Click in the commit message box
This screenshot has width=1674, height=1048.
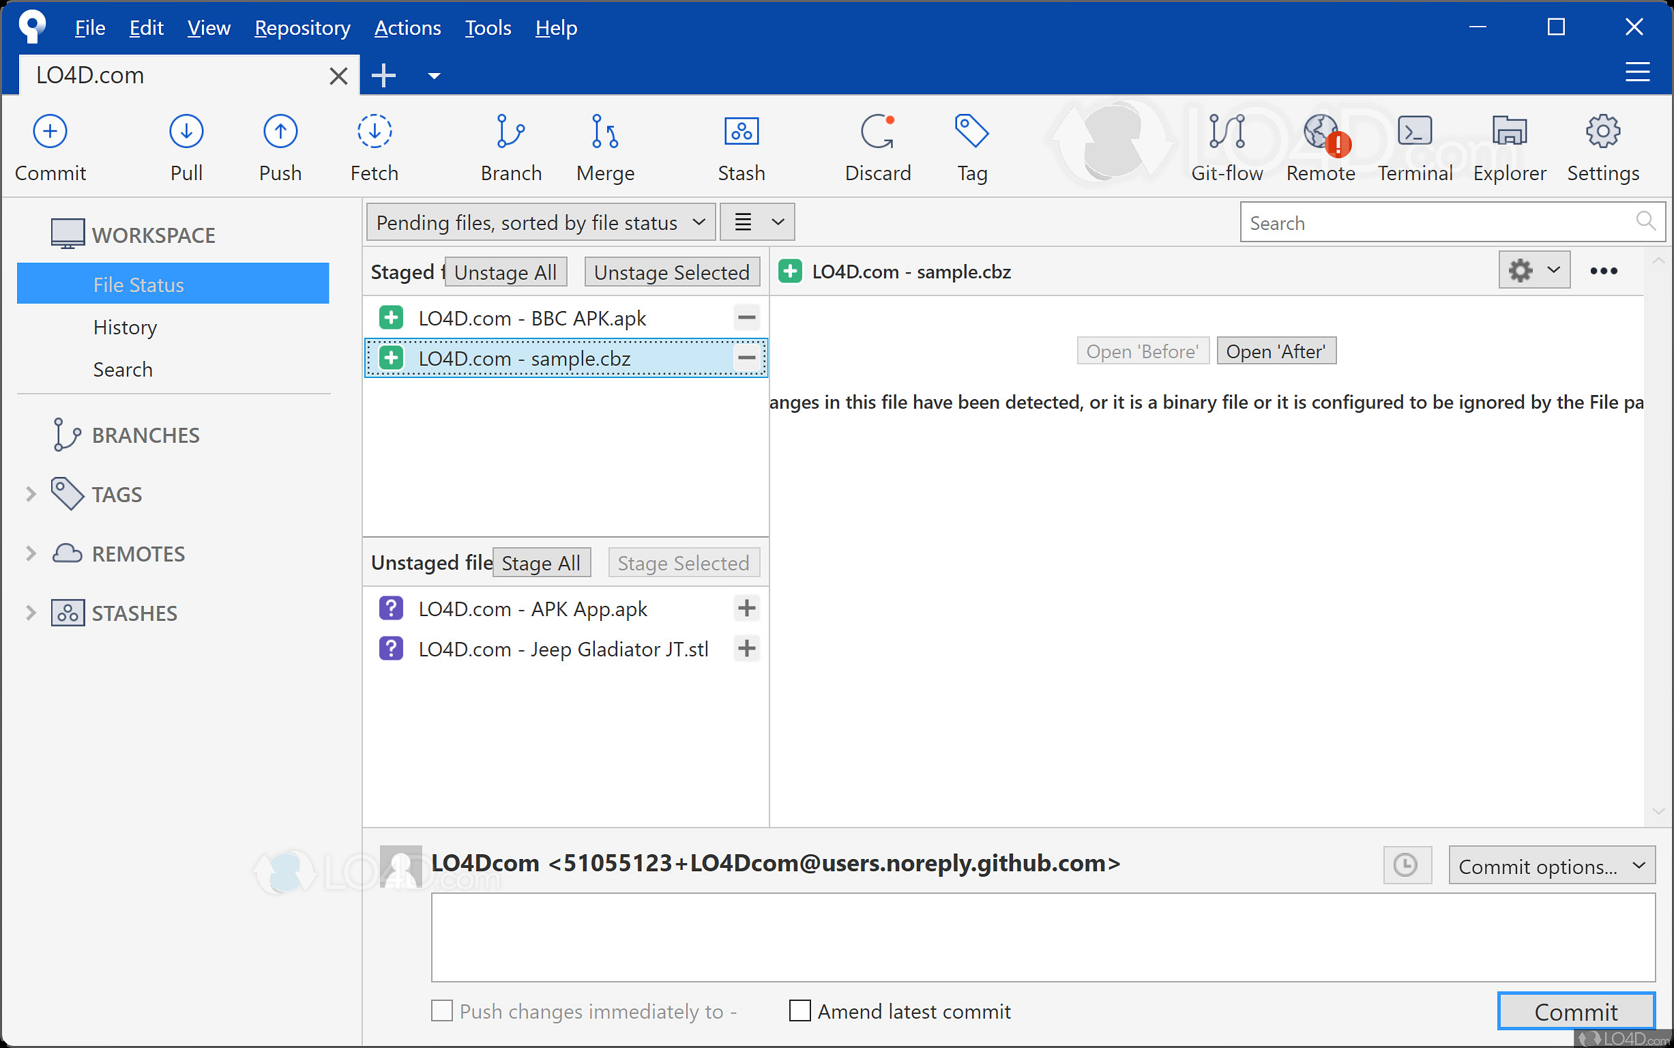pos(1042,937)
